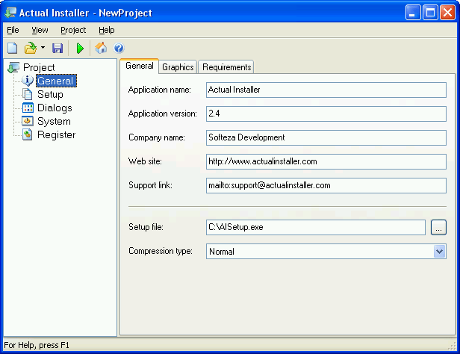The image size is (460, 354).
Task: Click the New project toolbar icon
Action: (12, 48)
